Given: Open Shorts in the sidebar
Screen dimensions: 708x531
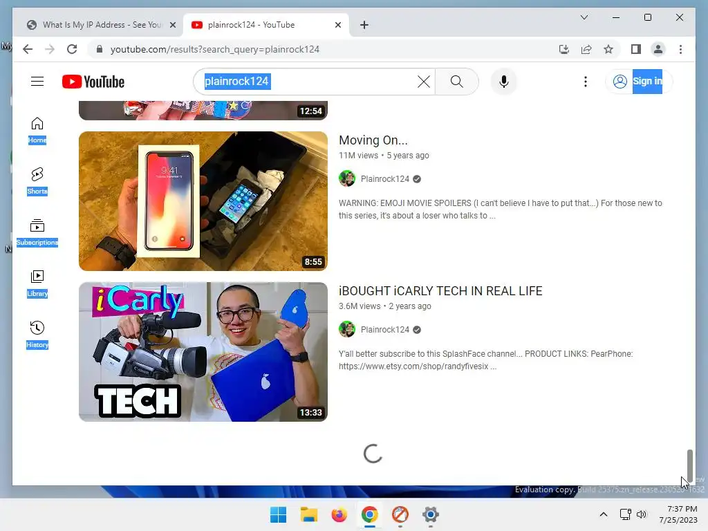Looking at the screenshot, I should (x=37, y=182).
